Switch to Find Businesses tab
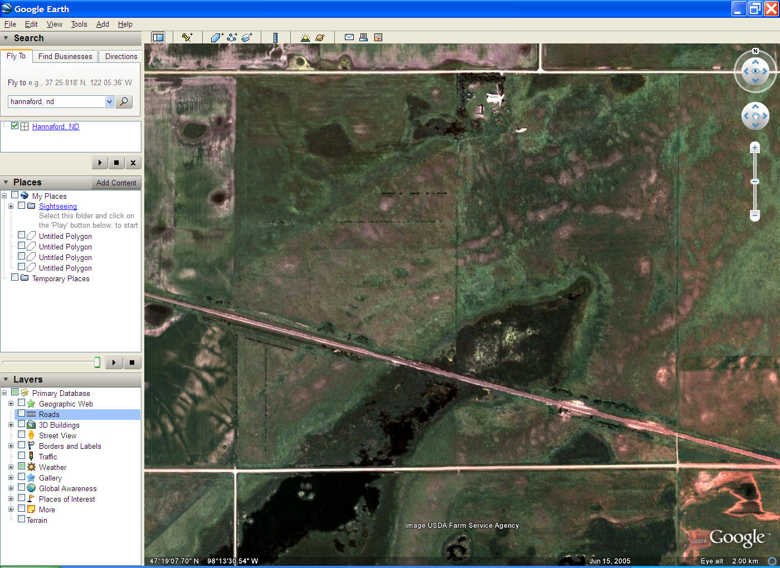This screenshot has height=568, width=780. [65, 56]
